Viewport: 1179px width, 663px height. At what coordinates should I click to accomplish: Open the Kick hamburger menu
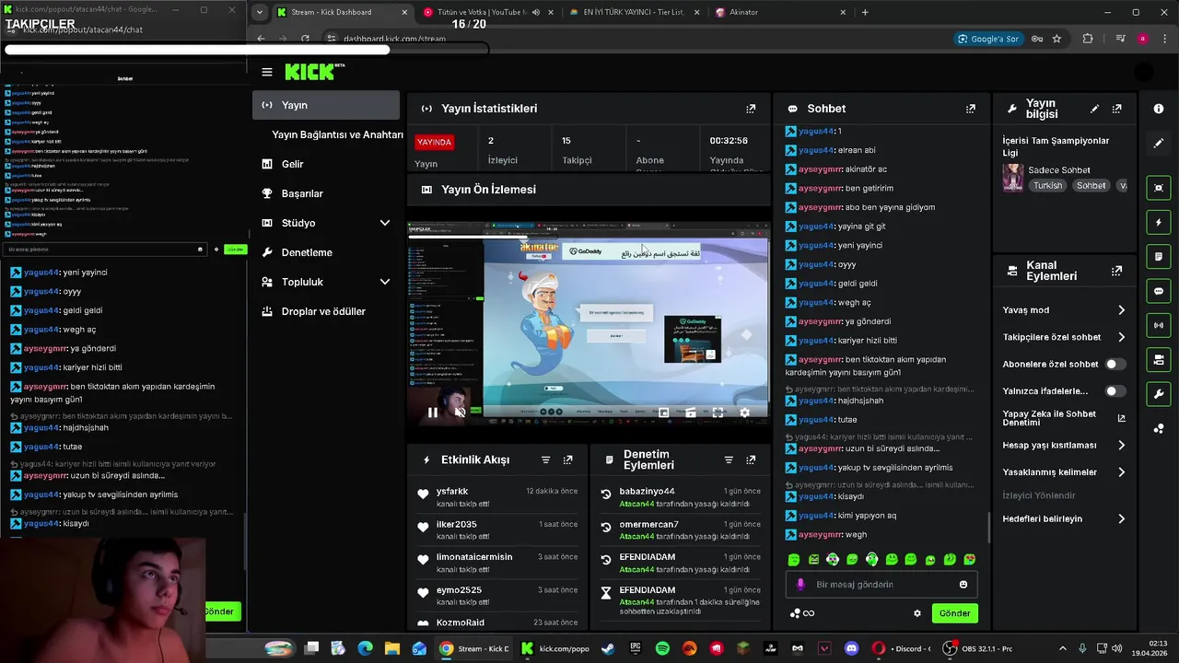tap(267, 72)
